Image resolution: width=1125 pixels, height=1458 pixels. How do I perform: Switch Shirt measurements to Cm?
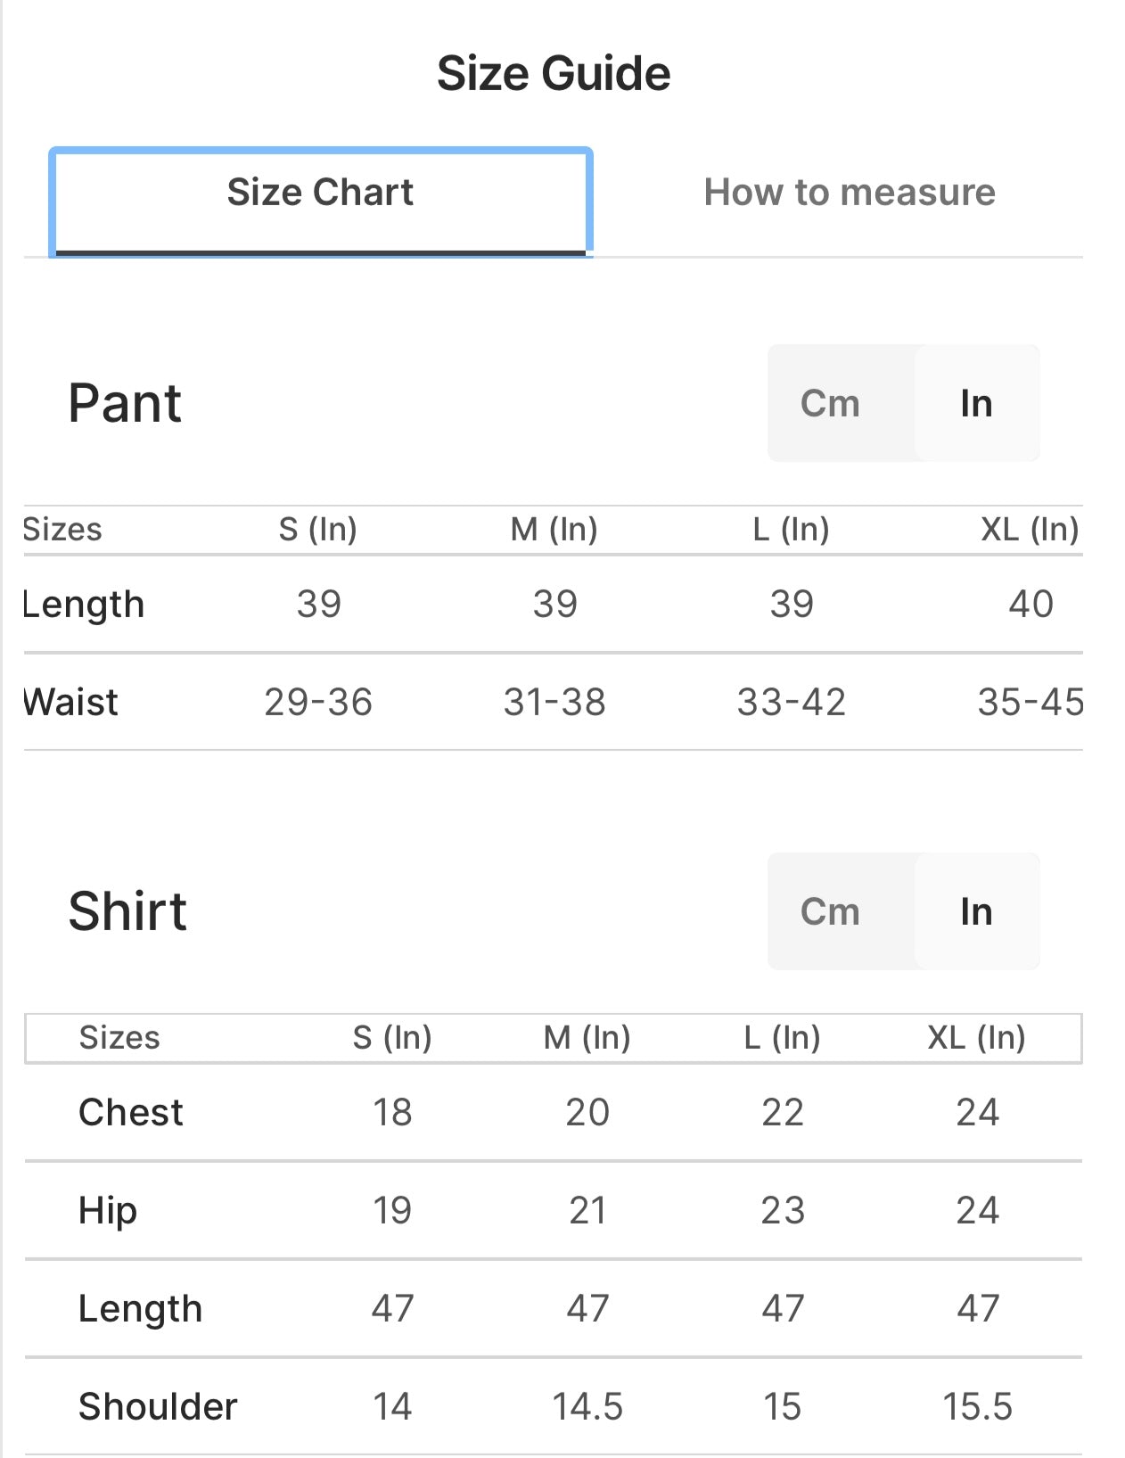point(830,912)
